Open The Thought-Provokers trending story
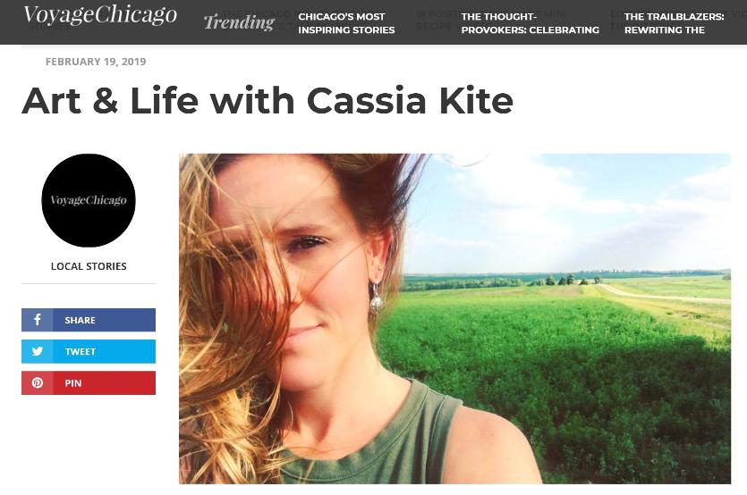Image resolution: width=747 pixels, height=495 pixels. click(x=530, y=23)
